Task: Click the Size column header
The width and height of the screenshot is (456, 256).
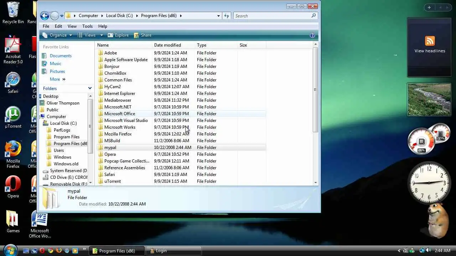Action: tap(252, 45)
